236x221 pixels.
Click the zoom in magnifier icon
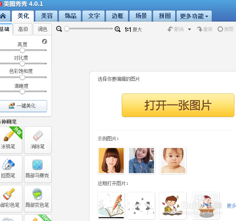[117, 29]
